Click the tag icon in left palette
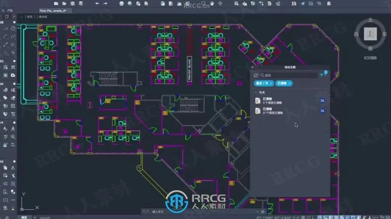The height and width of the screenshot is (219, 391). [x=5, y=98]
